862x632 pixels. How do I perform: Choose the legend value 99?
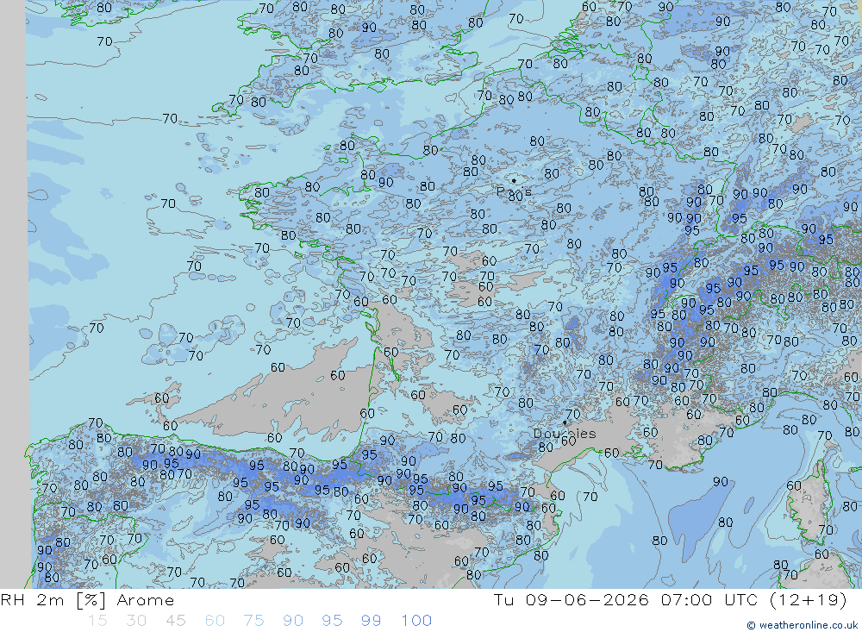[x=371, y=621]
